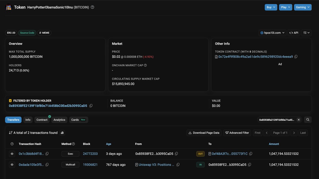The height and width of the screenshot is (179, 319).
Task: Switch to the Cards tab
Action: [78, 120]
